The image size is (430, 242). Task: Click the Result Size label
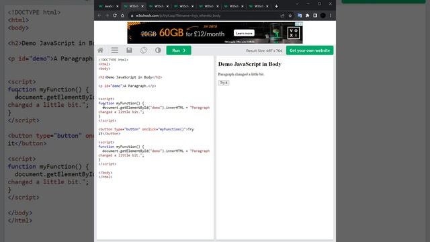264,51
